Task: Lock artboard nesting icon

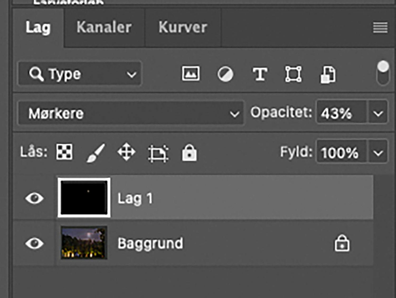Action: click(158, 153)
